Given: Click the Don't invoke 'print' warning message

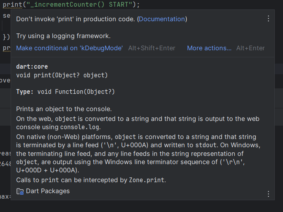Looking at the screenshot, I should pos(75,19).
